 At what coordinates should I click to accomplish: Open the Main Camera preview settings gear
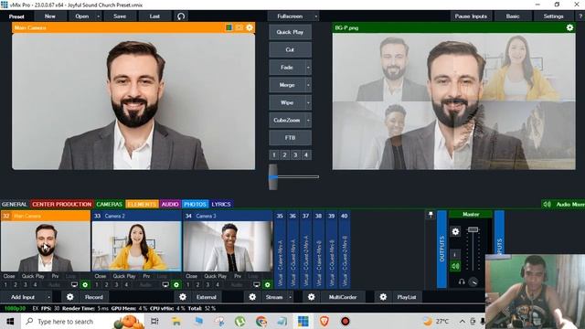pos(250,27)
